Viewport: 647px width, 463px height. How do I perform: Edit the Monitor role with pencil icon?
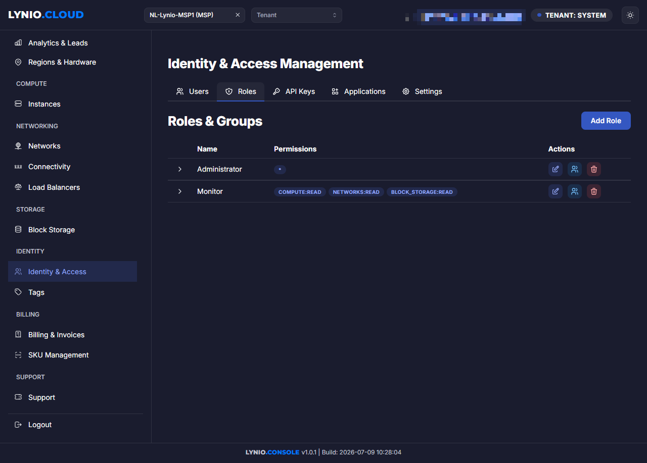[556, 191]
